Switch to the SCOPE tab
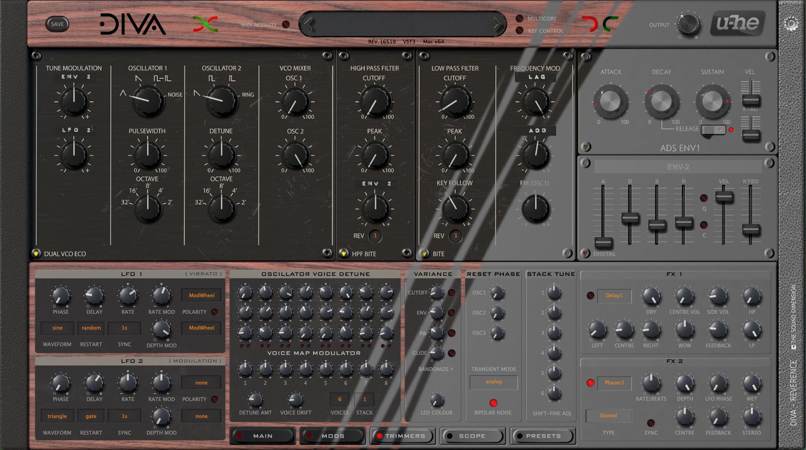806x450 pixels. coord(472,435)
